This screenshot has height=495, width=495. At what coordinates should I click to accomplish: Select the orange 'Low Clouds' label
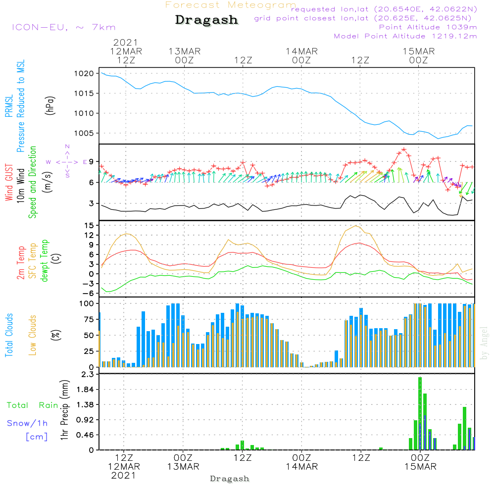pyautogui.click(x=32, y=335)
